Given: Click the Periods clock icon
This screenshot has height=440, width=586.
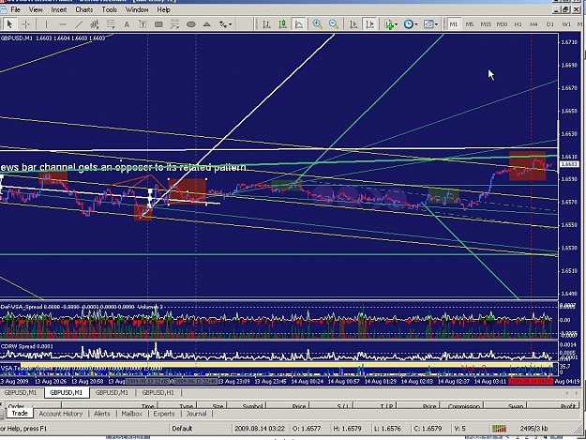Looking at the screenshot, I should coord(409,24).
